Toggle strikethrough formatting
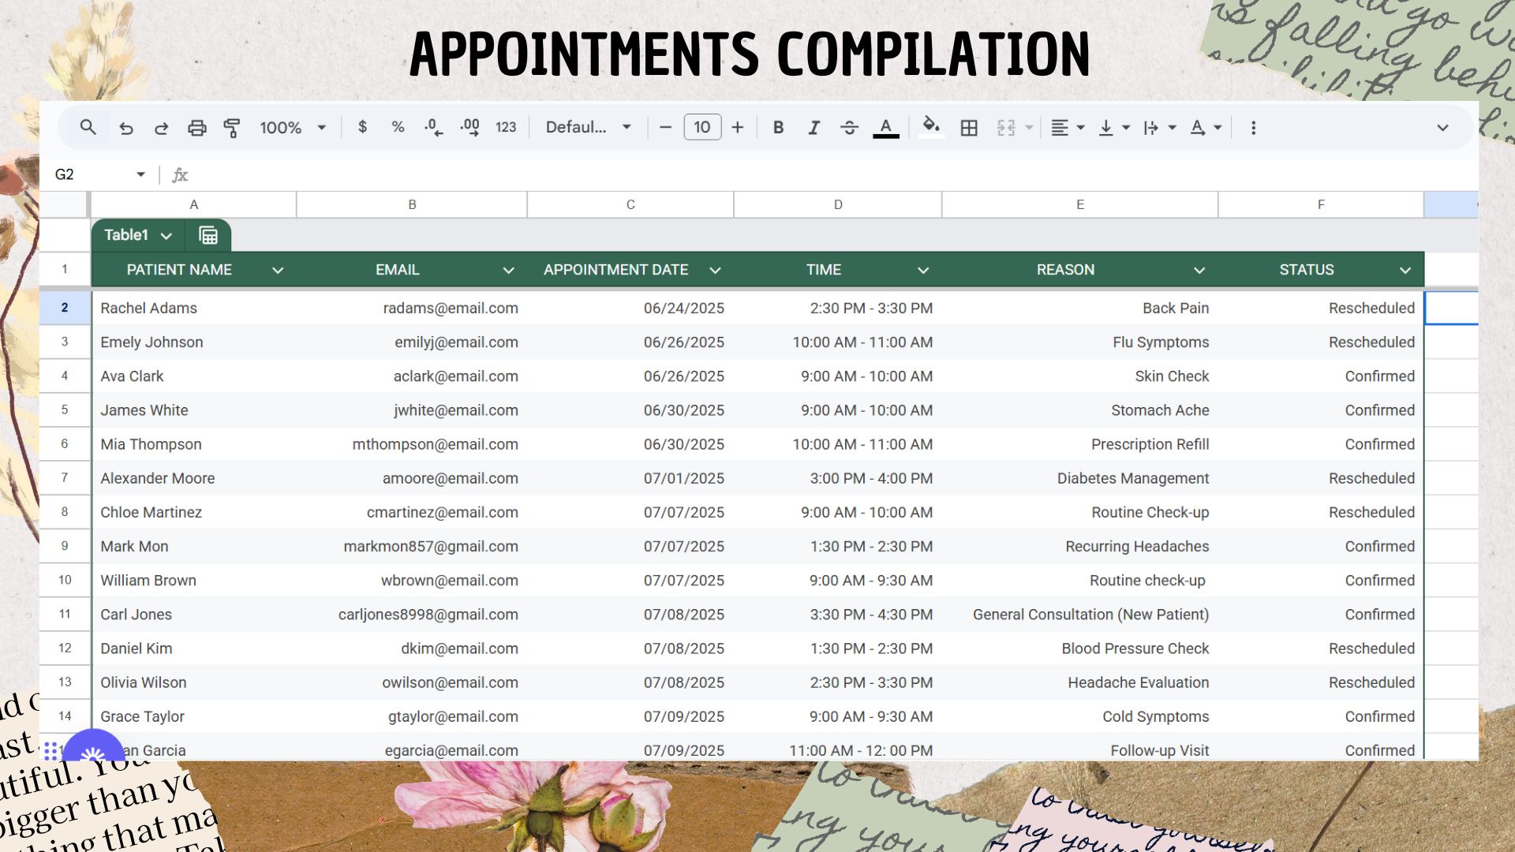This screenshot has height=852, width=1515. [849, 127]
